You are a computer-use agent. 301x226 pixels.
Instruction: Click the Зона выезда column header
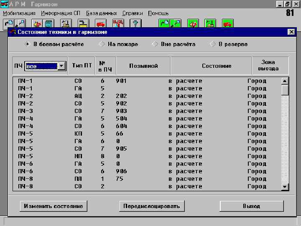(x=270, y=66)
